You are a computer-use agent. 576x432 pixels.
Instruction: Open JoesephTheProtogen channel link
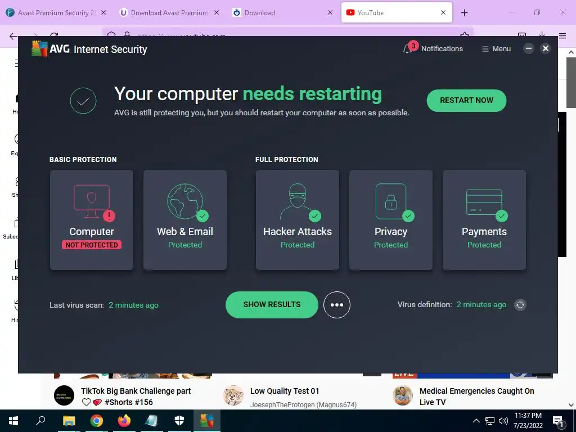point(303,405)
